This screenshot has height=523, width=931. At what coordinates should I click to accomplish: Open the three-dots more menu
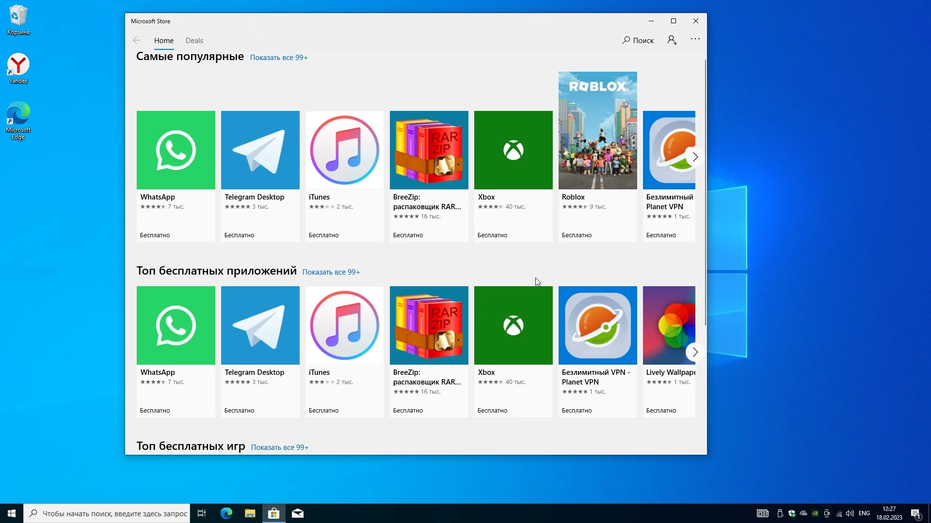[x=695, y=39]
